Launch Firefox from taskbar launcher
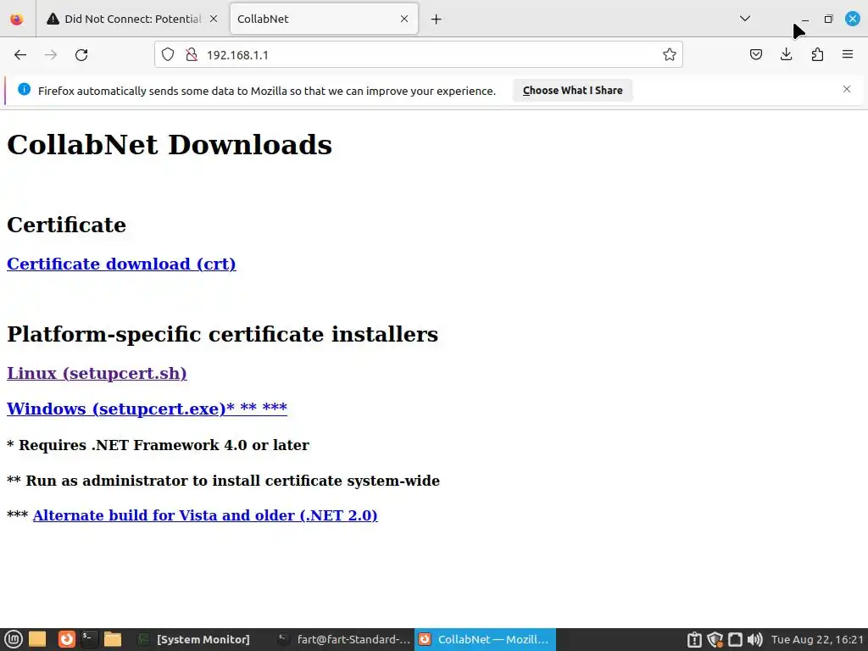 pos(66,639)
